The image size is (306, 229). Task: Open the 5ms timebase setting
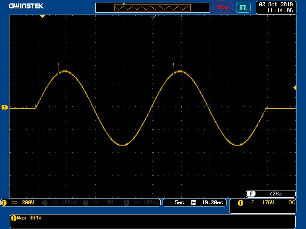179,203
